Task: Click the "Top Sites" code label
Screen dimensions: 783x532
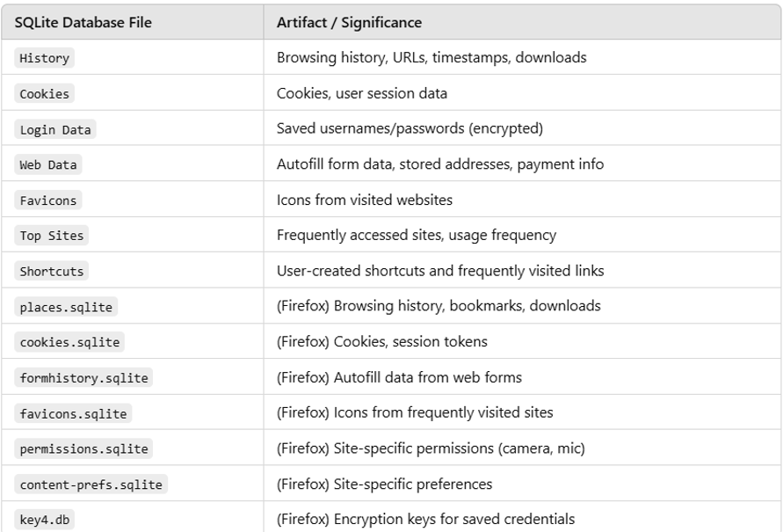Action: (x=52, y=236)
